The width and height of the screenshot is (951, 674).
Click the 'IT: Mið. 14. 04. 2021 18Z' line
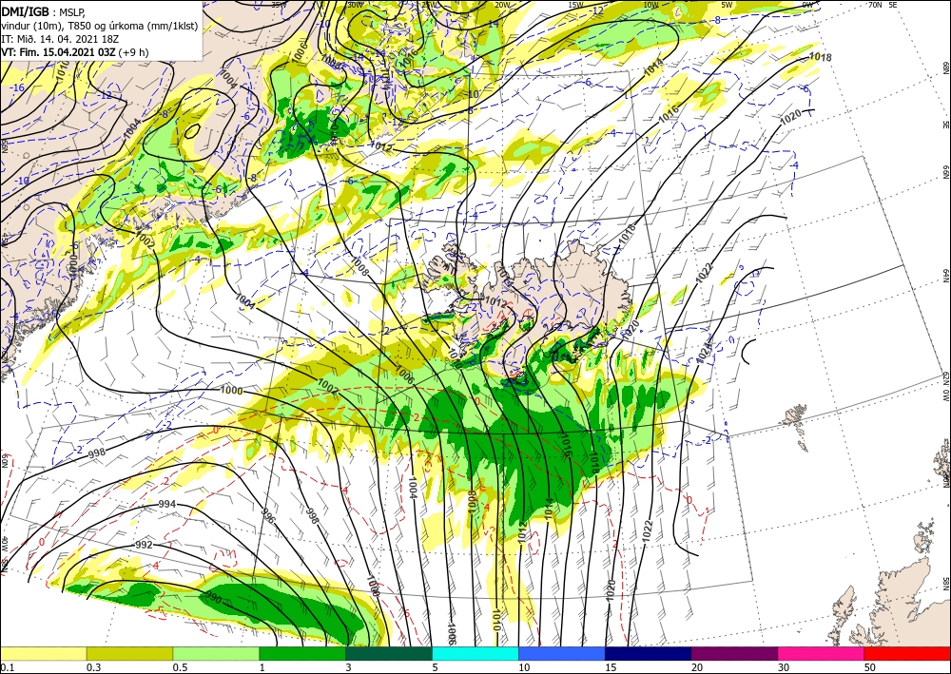tap(59, 39)
